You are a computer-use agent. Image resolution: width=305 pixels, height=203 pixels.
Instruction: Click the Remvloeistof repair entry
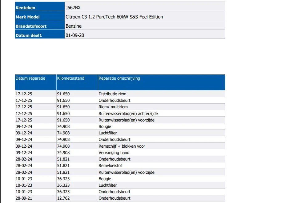pyautogui.click(x=110, y=165)
